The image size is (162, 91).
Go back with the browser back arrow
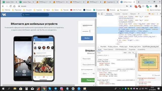pyautogui.click(x=3, y=6)
